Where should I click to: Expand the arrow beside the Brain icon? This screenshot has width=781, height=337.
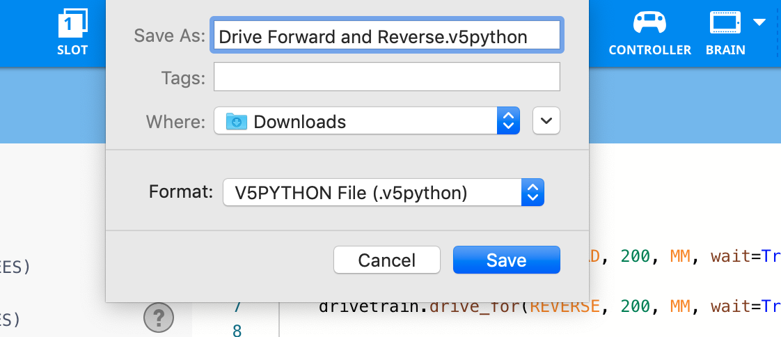click(759, 22)
